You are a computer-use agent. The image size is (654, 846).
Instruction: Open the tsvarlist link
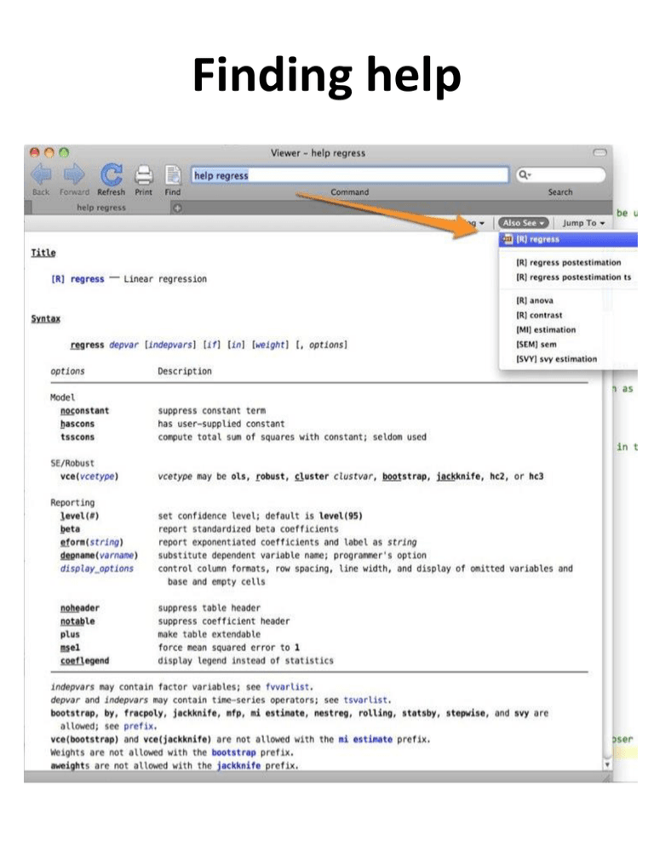[365, 700]
